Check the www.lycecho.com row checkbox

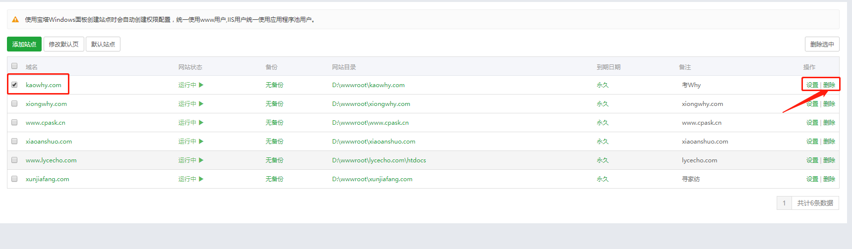click(x=14, y=160)
